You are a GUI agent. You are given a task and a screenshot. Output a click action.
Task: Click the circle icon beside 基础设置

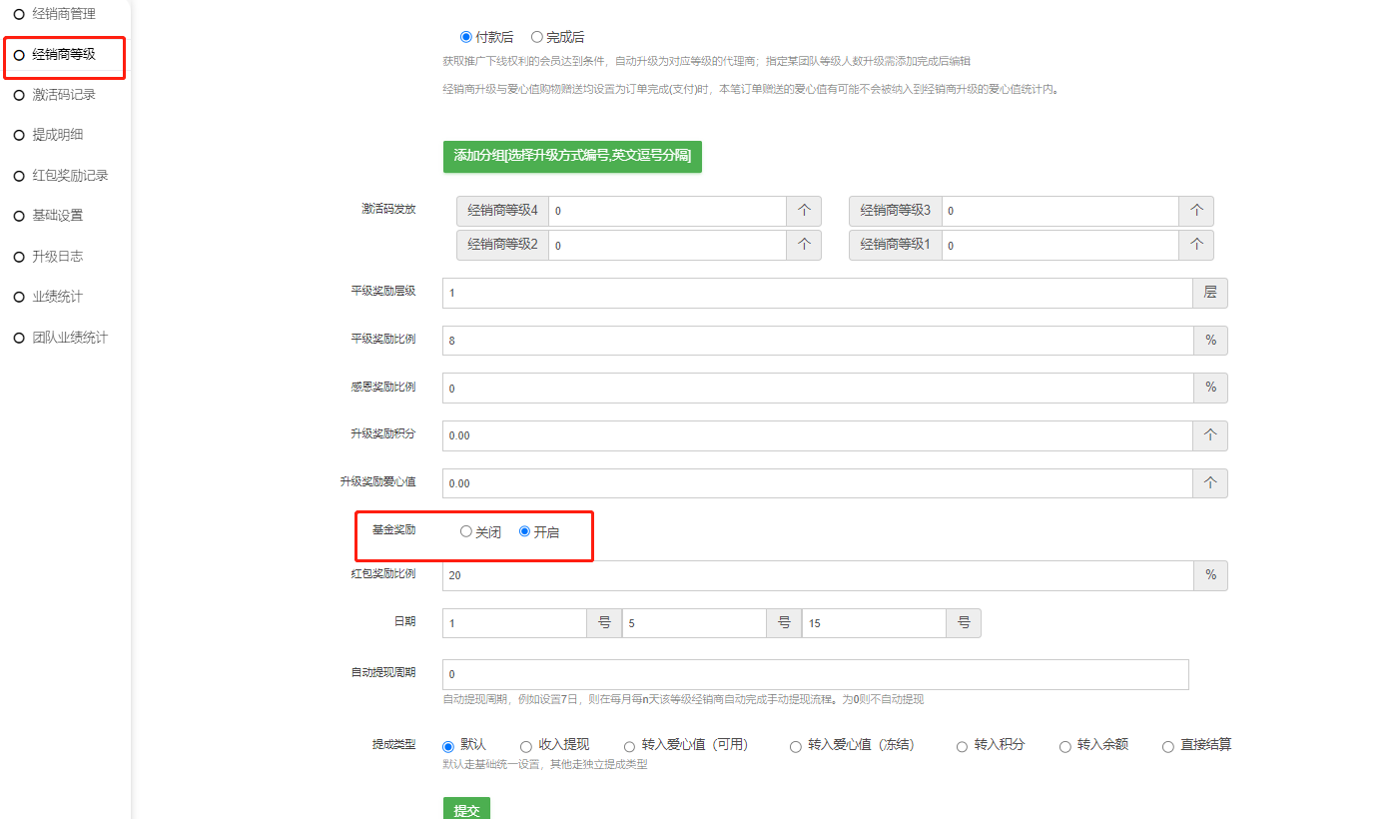tap(19, 216)
